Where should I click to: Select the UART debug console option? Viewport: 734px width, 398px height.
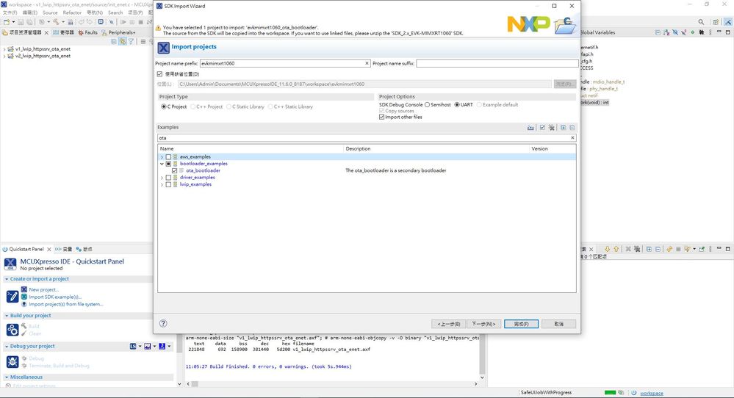point(457,105)
